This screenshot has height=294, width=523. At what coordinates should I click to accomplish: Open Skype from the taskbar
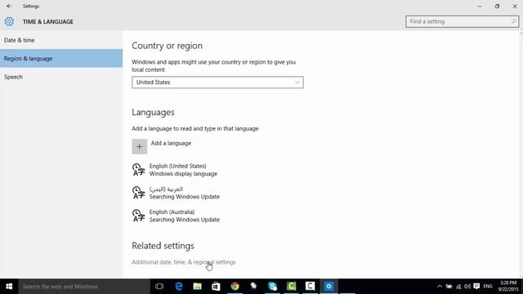(x=272, y=287)
